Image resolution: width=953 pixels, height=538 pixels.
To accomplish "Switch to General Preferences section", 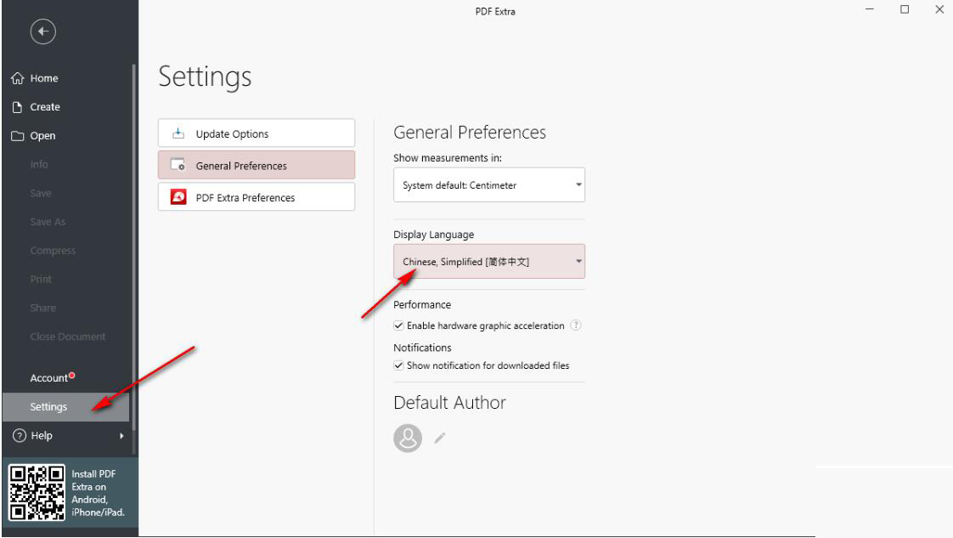I will (x=257, y=166).
